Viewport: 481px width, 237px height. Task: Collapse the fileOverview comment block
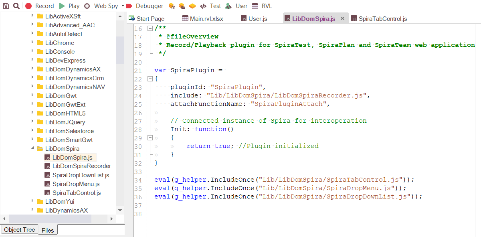click(150, 28)
